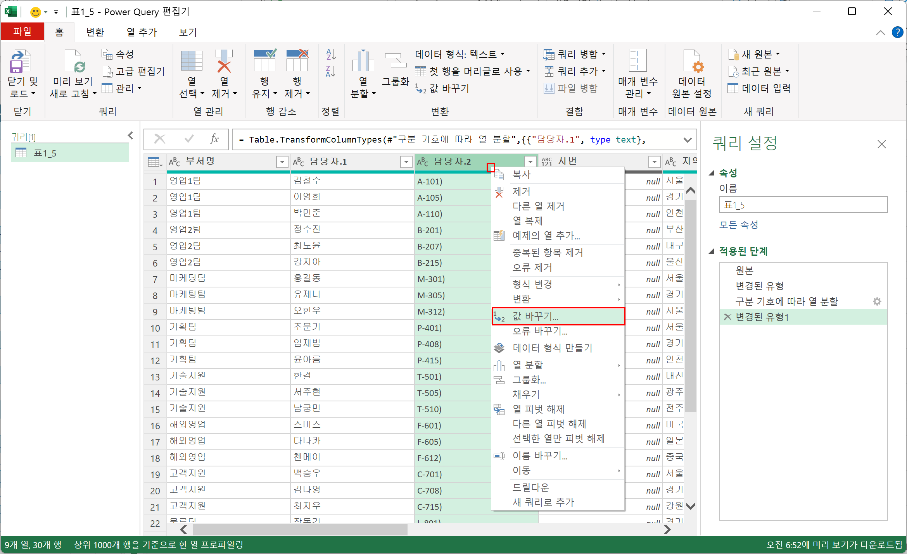The height and width of the screenshot is (554, 907).
Task: Sort descending with the Z-A icon
Action: point(331,71)
